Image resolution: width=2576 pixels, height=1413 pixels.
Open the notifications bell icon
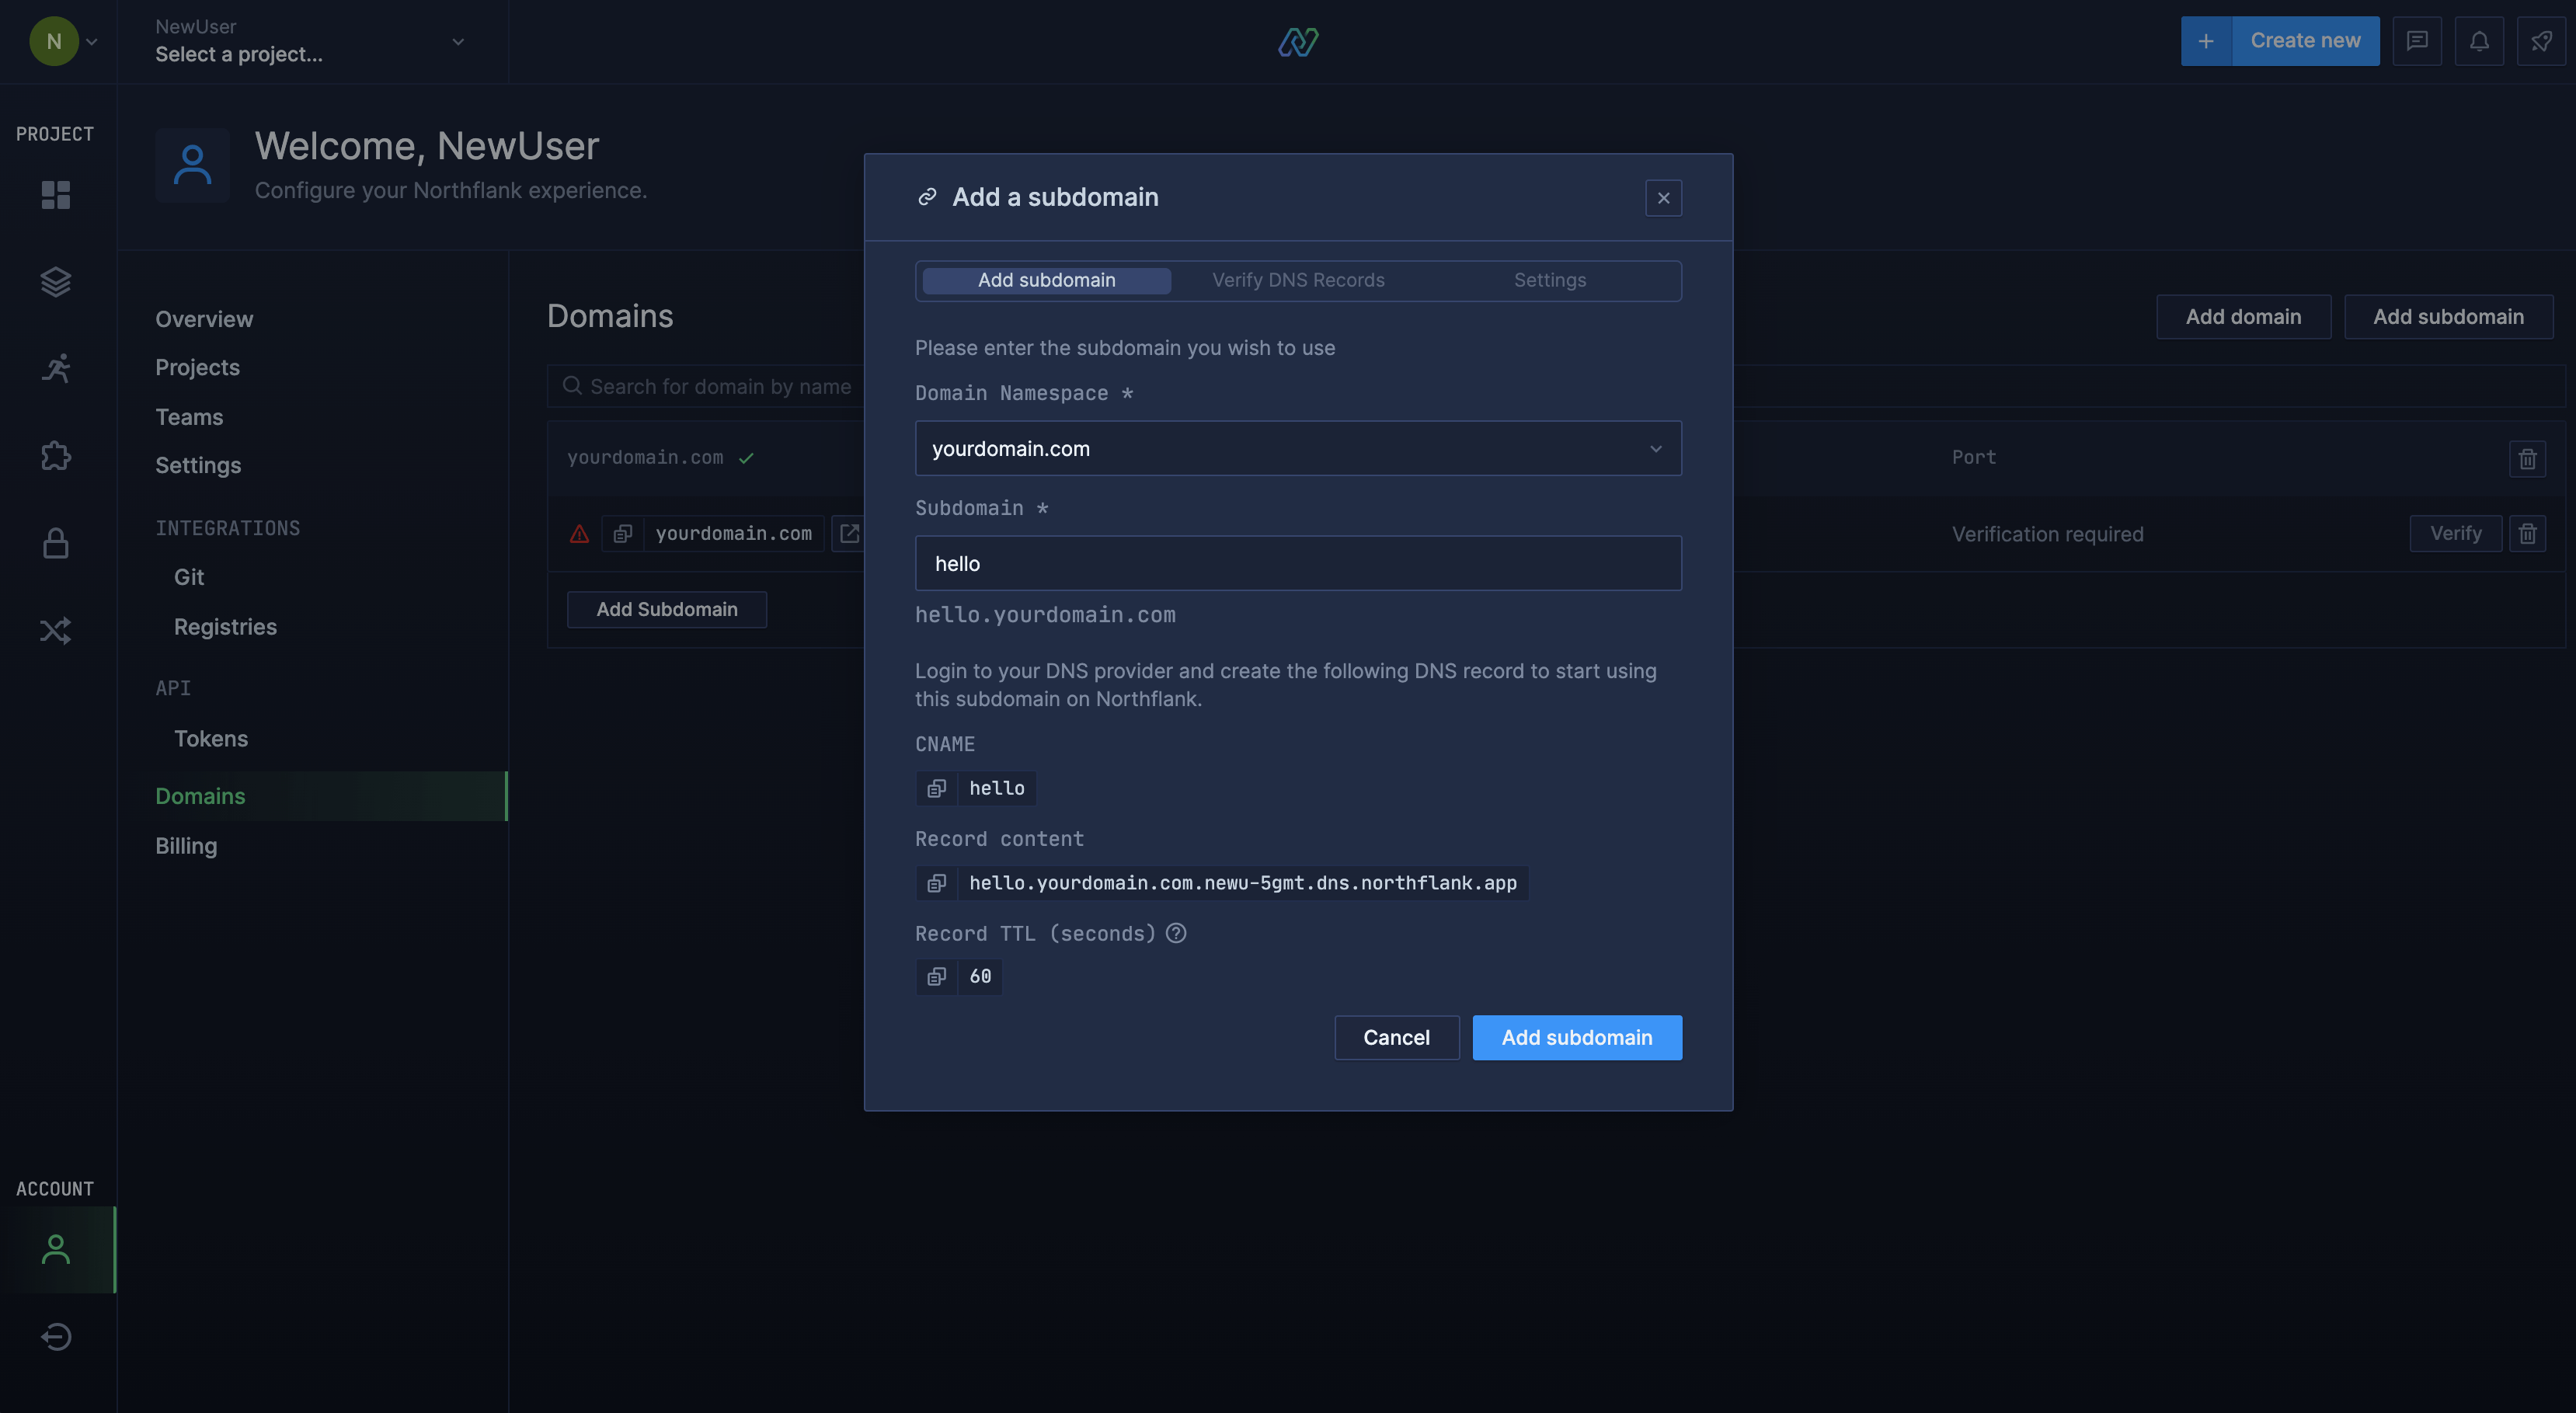[2479, 41]
